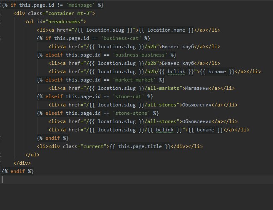Click the this.page.title variable

(x=140, y=146)
